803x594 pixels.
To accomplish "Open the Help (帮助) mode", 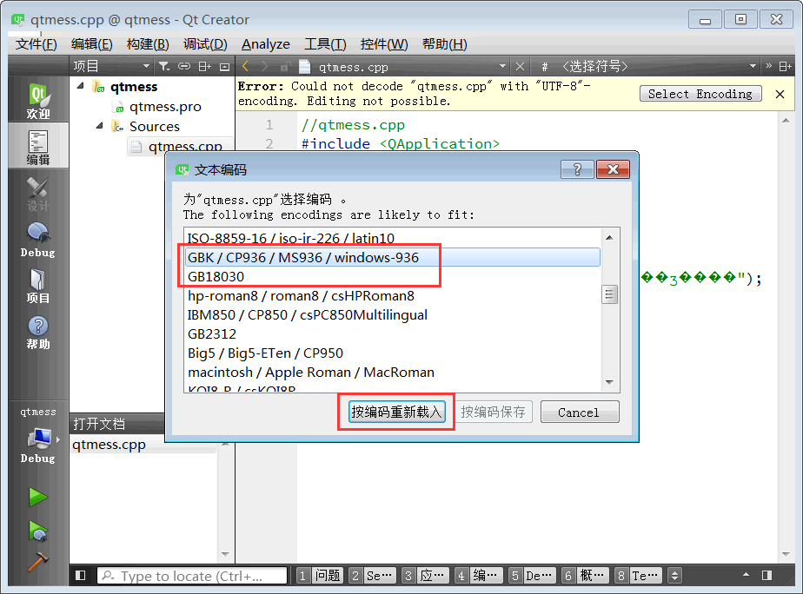I will pos(38,332).
